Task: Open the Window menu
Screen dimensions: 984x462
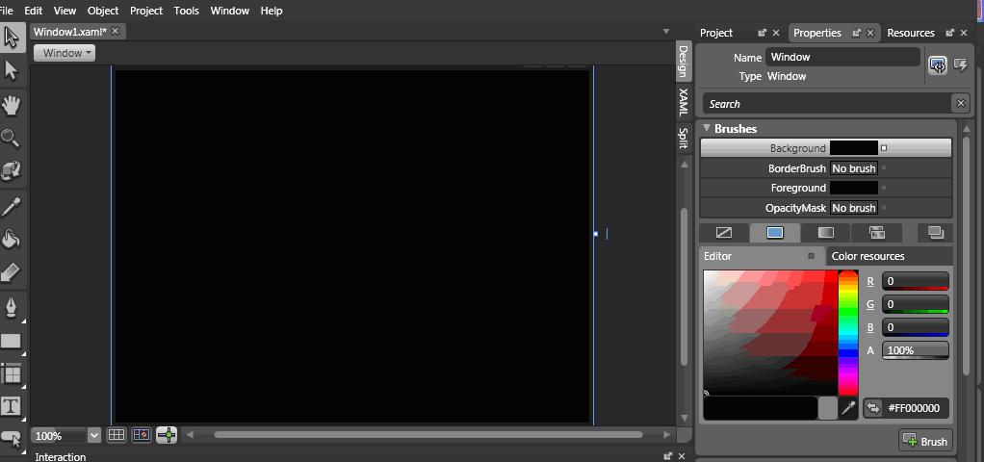Action: pos(230,11)
